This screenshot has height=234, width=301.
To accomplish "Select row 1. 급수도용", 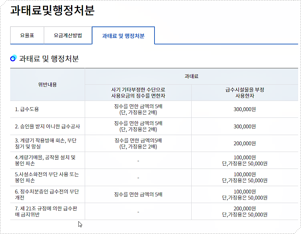I will pyautogui.click(x=154, y=109).
